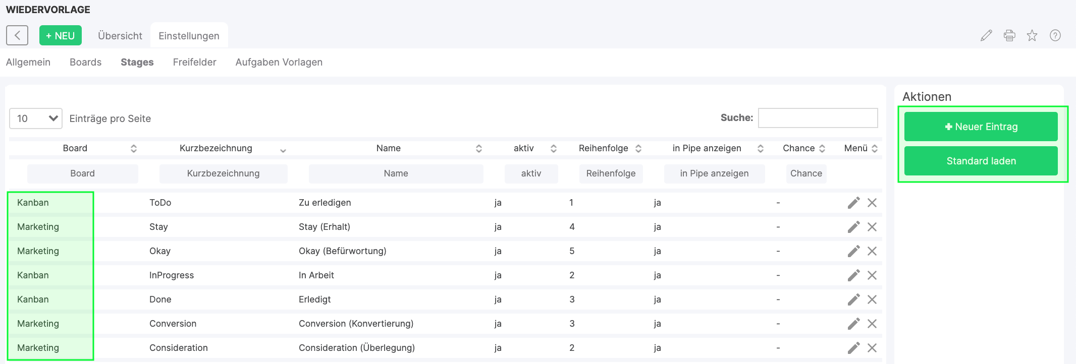The height and width of the screenshot is (364, 1076).
Task: Click the Neuer Eintrag button
Action: click(981, 127)
